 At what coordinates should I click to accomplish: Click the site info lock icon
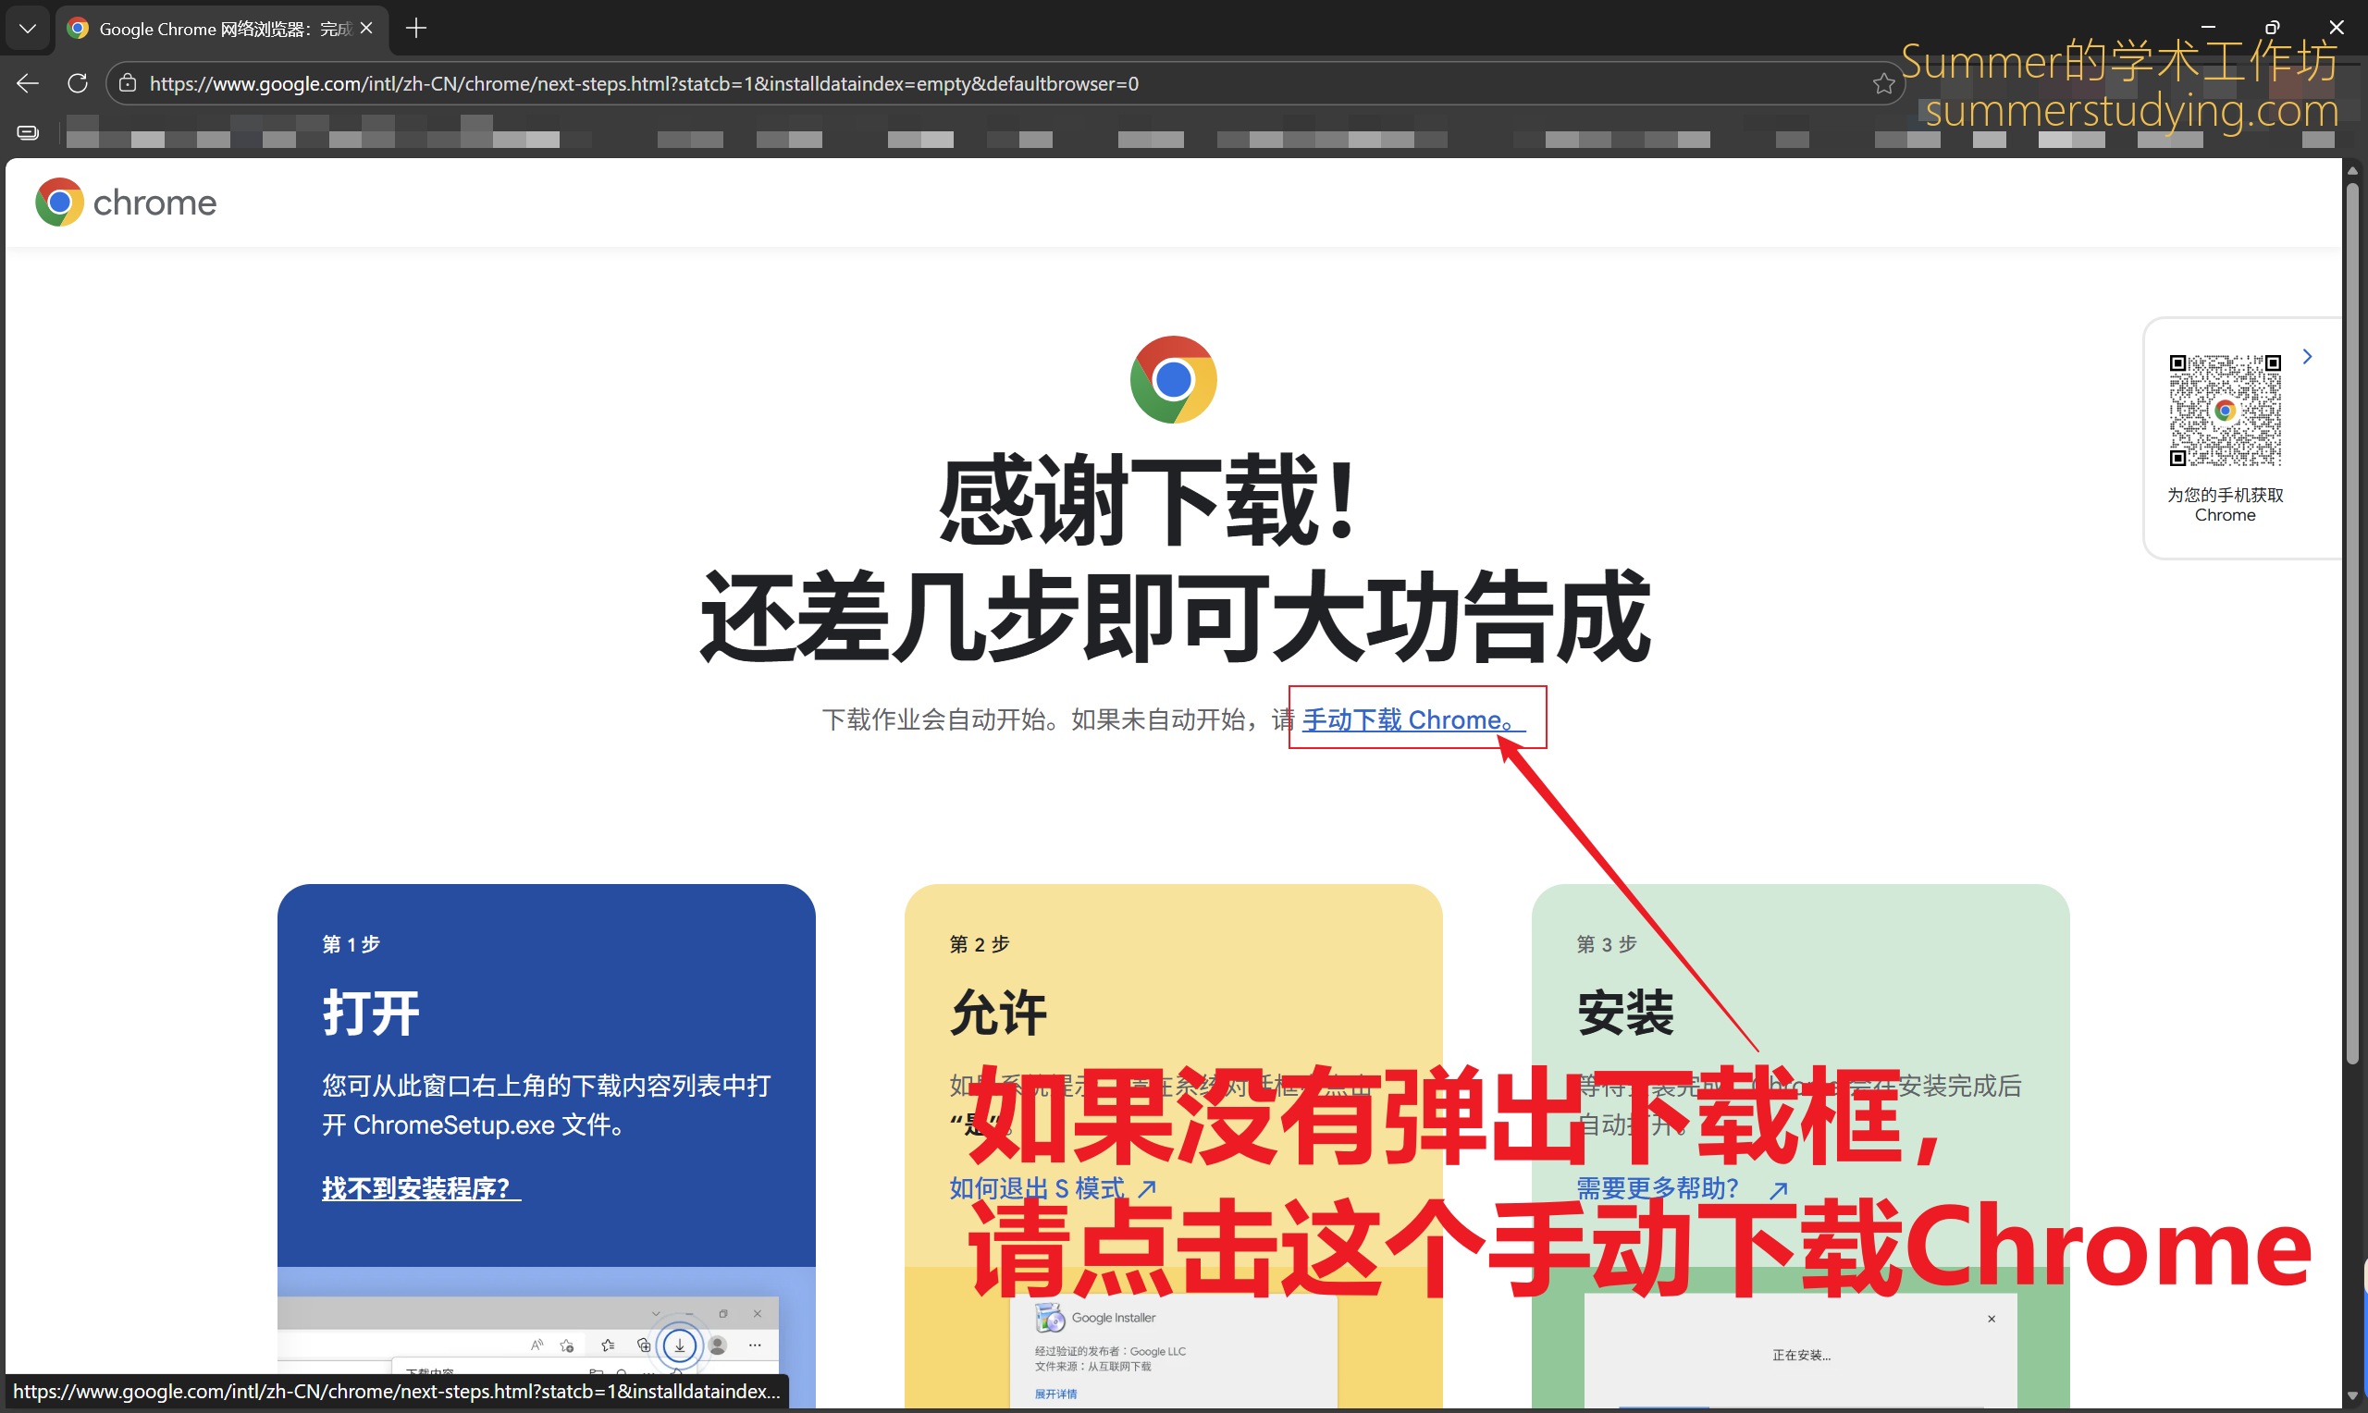(128, 84)
